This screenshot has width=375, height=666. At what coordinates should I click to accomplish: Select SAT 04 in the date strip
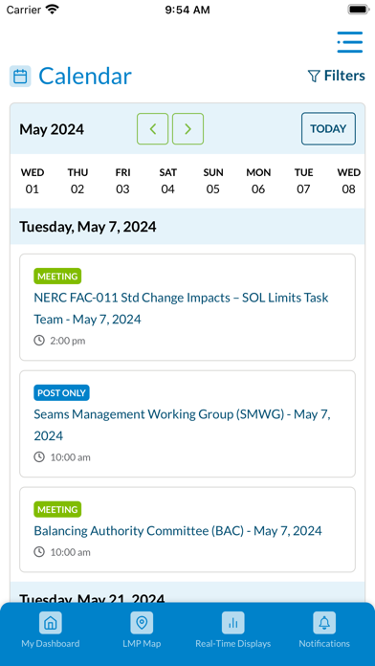167,181
